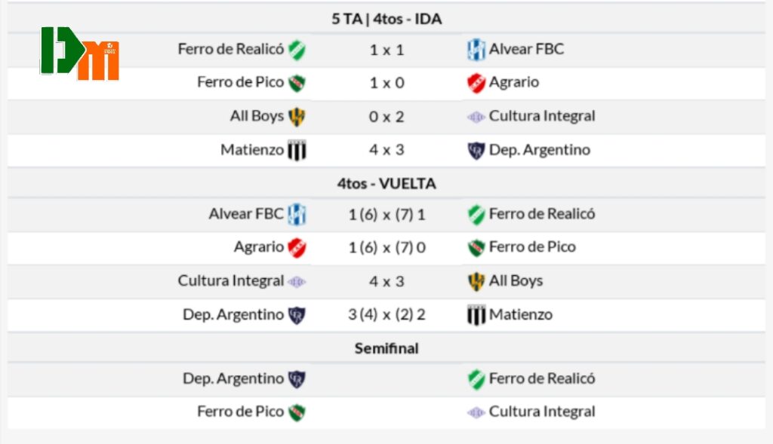Click Dep. Argentino name in IDA section
This screenshot has width=773, height=444.
[539, 150]
